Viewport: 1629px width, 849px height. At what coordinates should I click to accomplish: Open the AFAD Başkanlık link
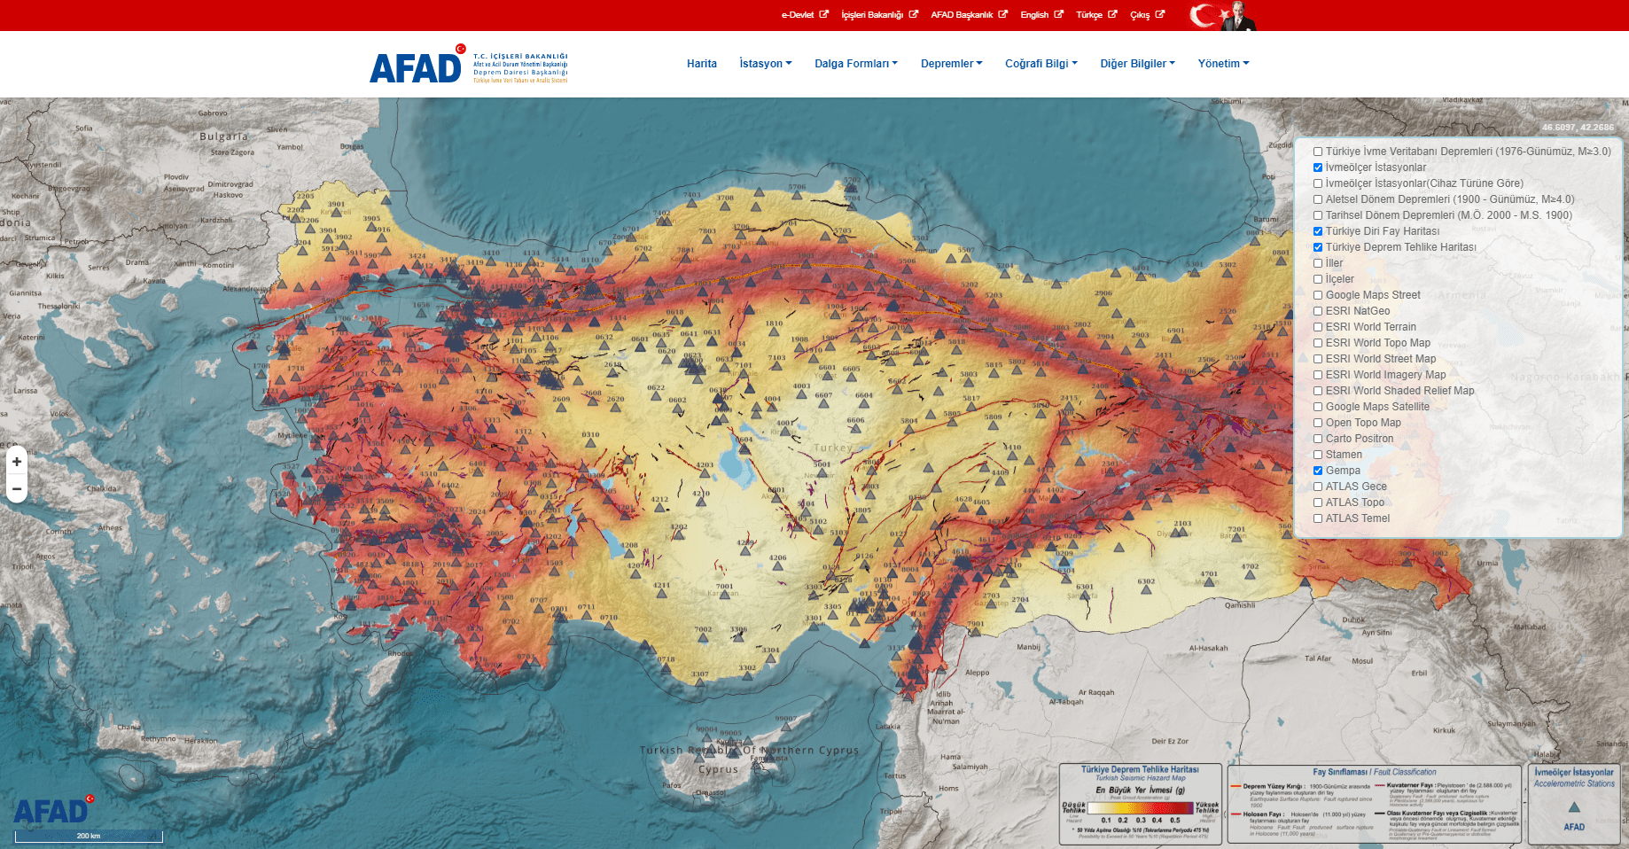[x=962, y=15]
